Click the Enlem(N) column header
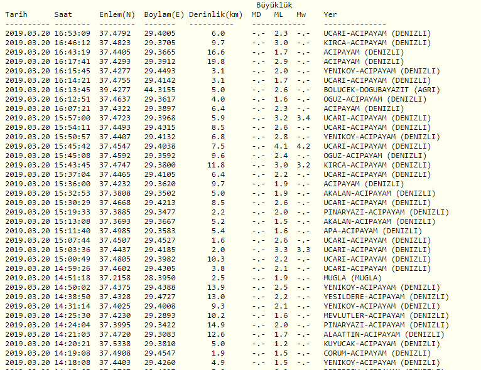The width and height of the screenshot is (481, 370). pyautogui.click(x=117, y=14)
